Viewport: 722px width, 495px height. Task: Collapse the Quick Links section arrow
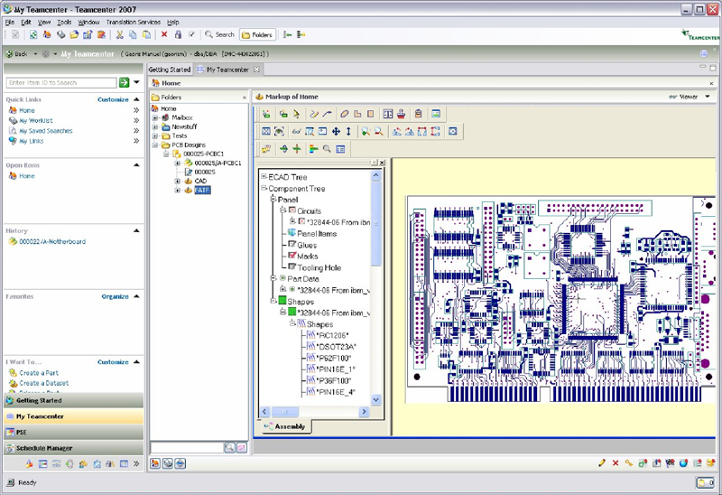136,99
